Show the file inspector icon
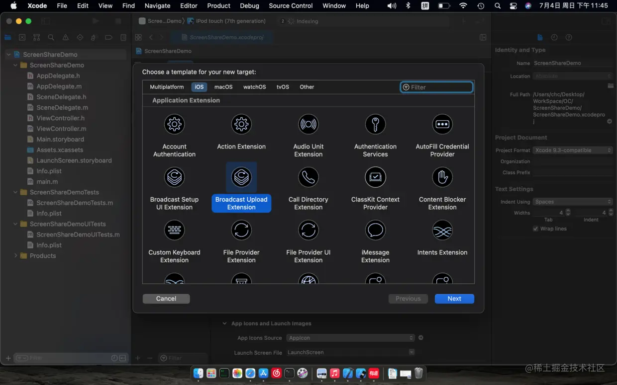 (540, 37)
